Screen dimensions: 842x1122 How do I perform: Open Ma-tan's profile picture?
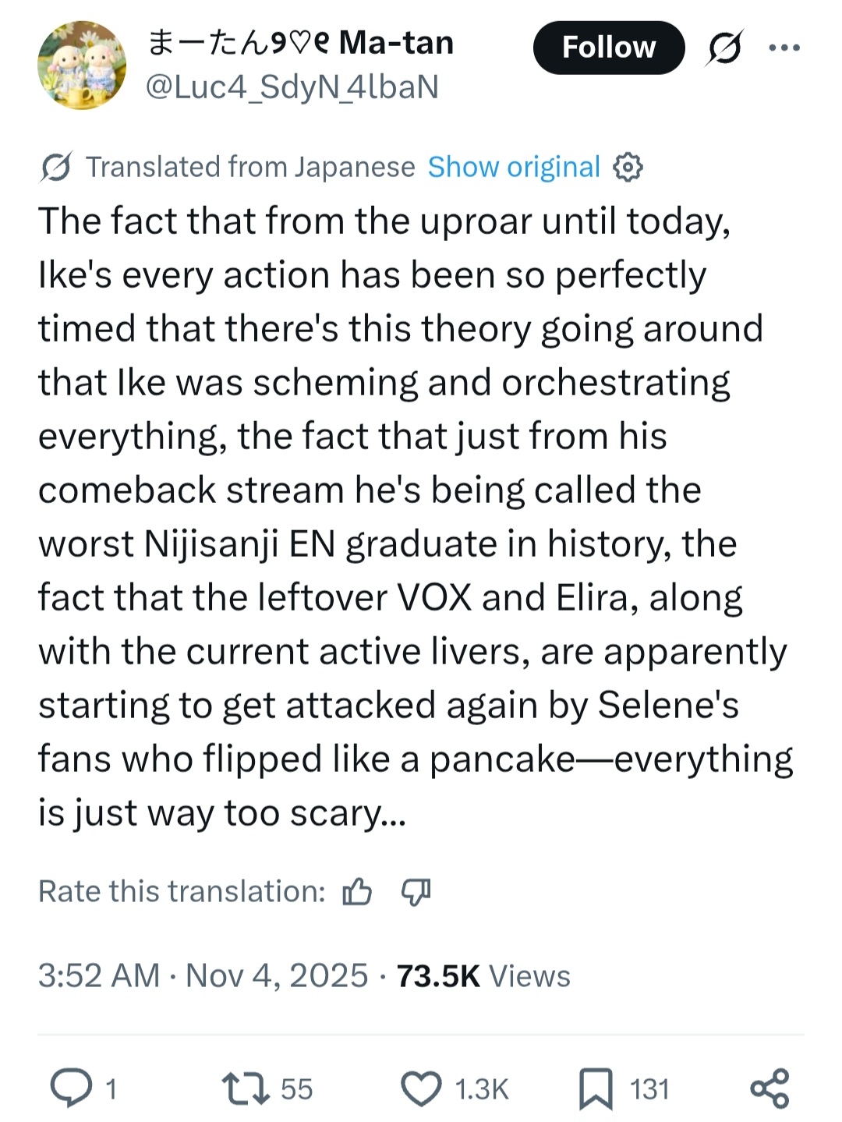click(82, 65)
